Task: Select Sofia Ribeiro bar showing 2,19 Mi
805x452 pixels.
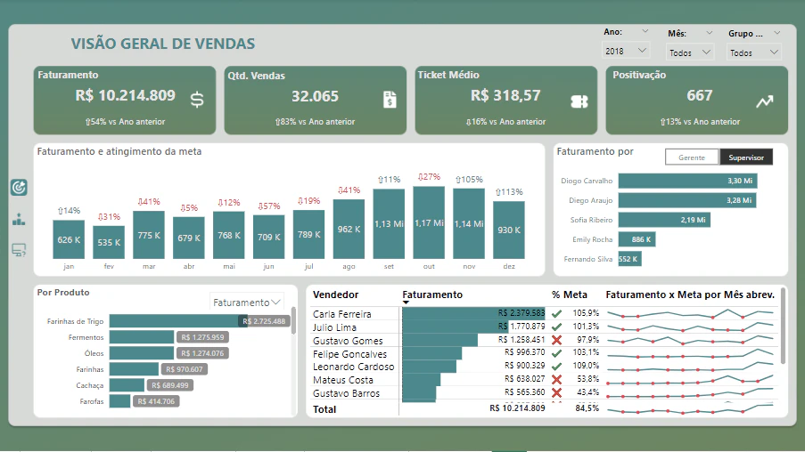Action: click(664, 220)
